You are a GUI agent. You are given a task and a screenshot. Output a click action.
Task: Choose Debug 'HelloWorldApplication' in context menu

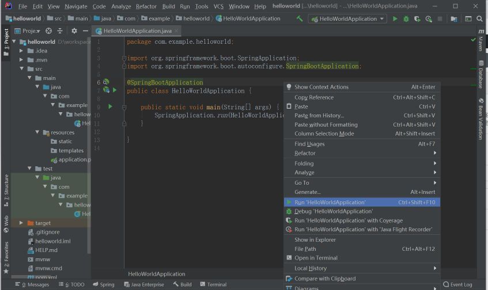tap(362, 211)
